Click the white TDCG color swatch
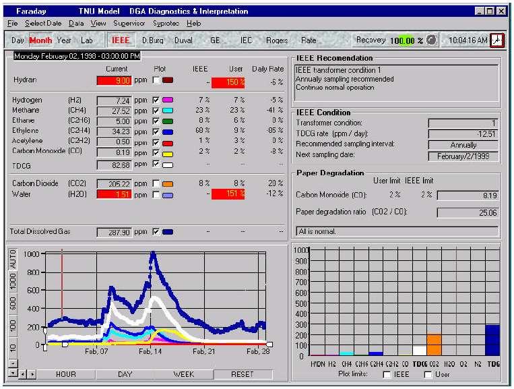This screenshot has width=514, height=389. pos(168,164)
